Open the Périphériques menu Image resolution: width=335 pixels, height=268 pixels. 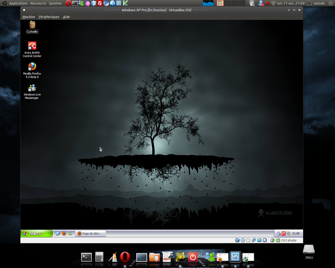(49, 17)
